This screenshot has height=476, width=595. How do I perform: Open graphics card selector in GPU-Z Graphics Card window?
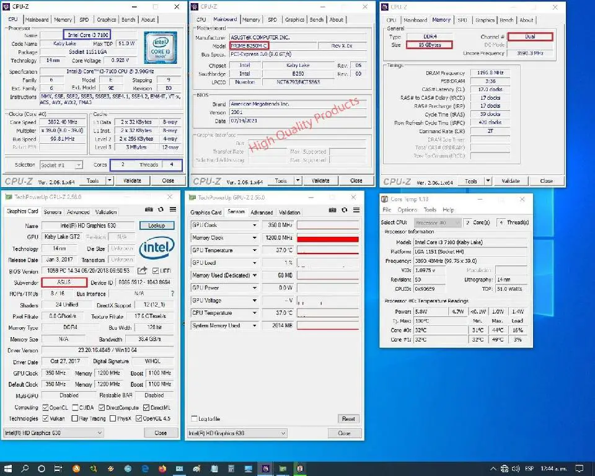(53, 433)
